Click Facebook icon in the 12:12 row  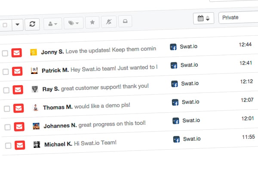coord(175,84)
